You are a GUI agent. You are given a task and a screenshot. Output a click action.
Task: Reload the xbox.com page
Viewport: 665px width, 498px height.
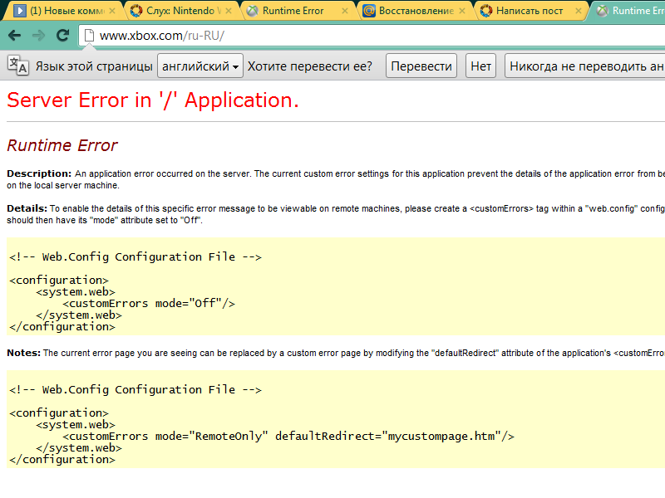click(x=63, y=36)
